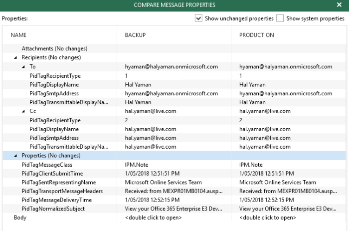
Task: Click backup Received: from MEXPR01MB0104 header value
Action: click(x=174, y=191)
